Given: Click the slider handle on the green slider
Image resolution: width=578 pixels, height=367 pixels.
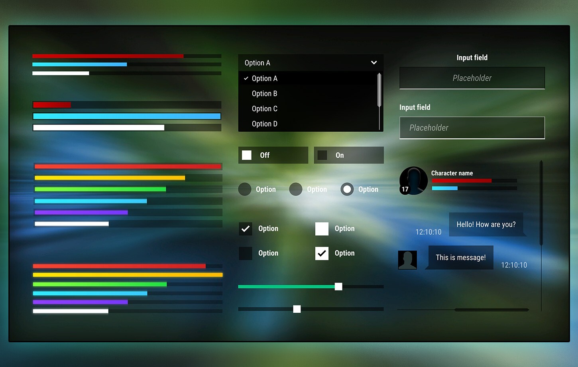Looking at the screenshot, I should coord(338,286).
